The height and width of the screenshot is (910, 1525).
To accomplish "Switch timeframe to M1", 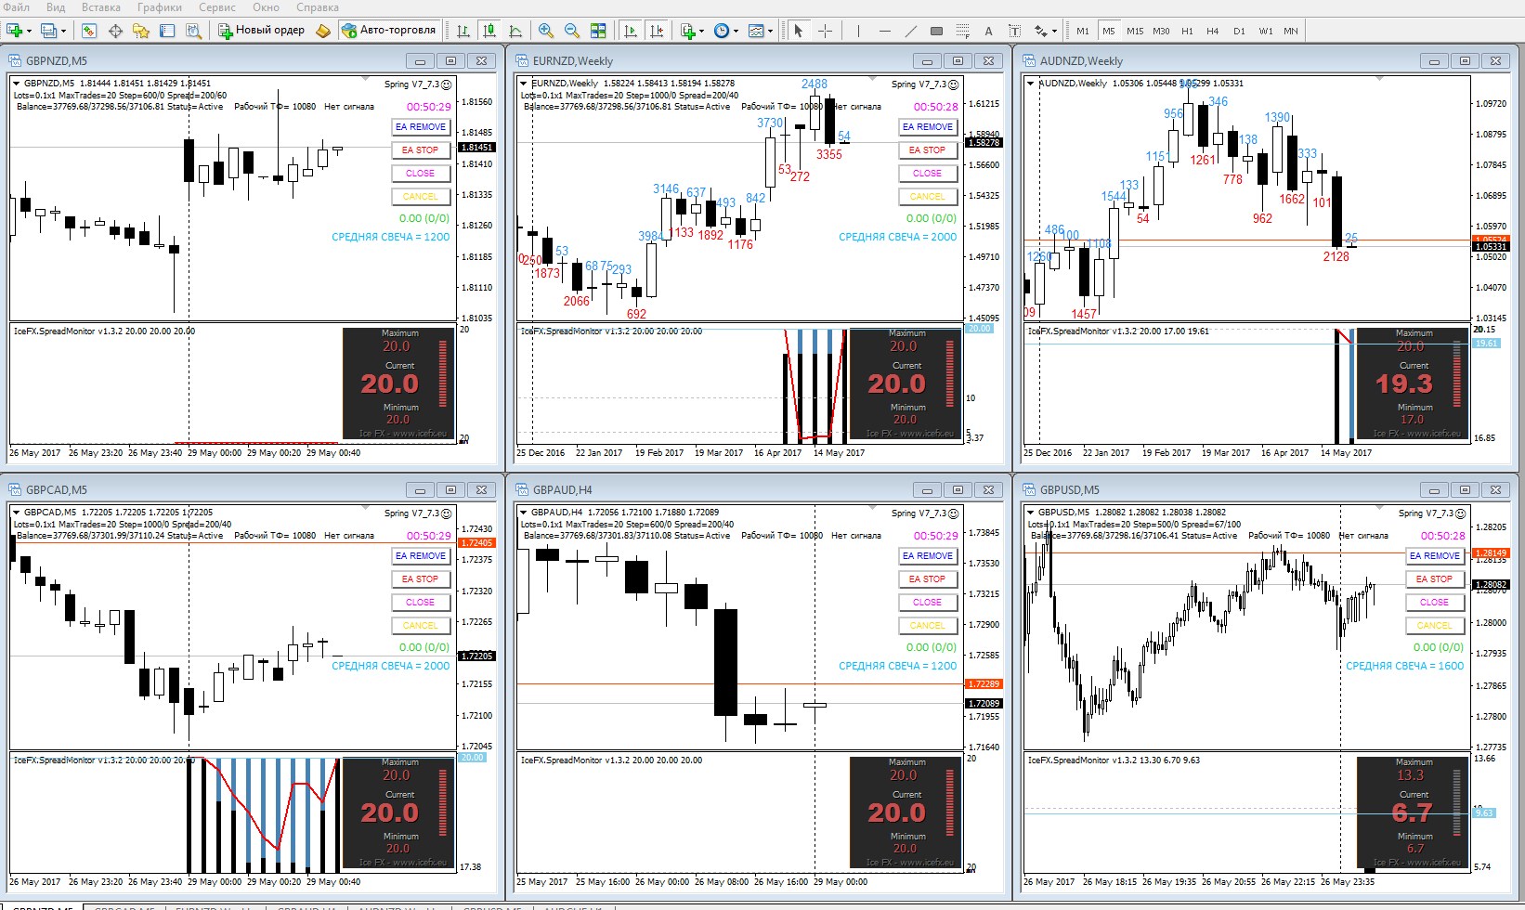I will [x=1083, y=31].
